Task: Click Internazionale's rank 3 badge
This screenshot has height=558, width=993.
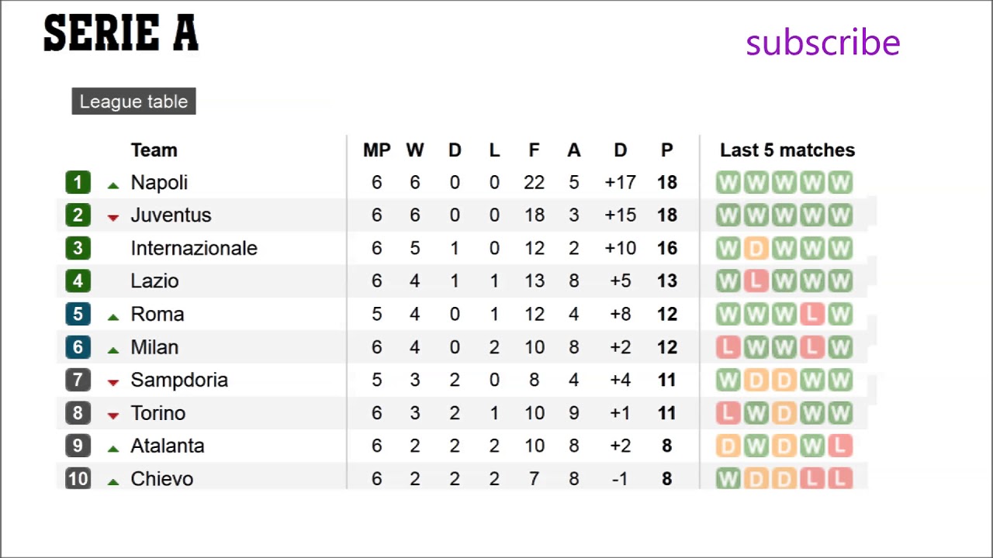Action: point(78,249)
